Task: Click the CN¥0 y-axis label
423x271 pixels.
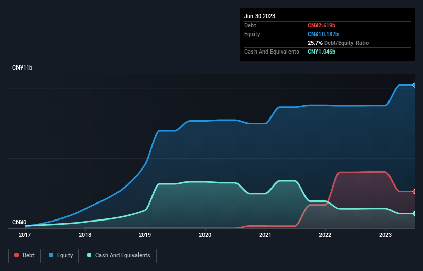Action: (20, 222)
